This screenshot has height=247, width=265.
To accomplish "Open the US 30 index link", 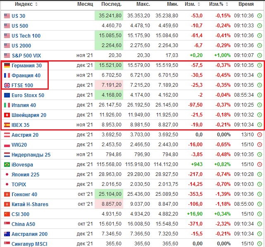I will tap(19, 16).
